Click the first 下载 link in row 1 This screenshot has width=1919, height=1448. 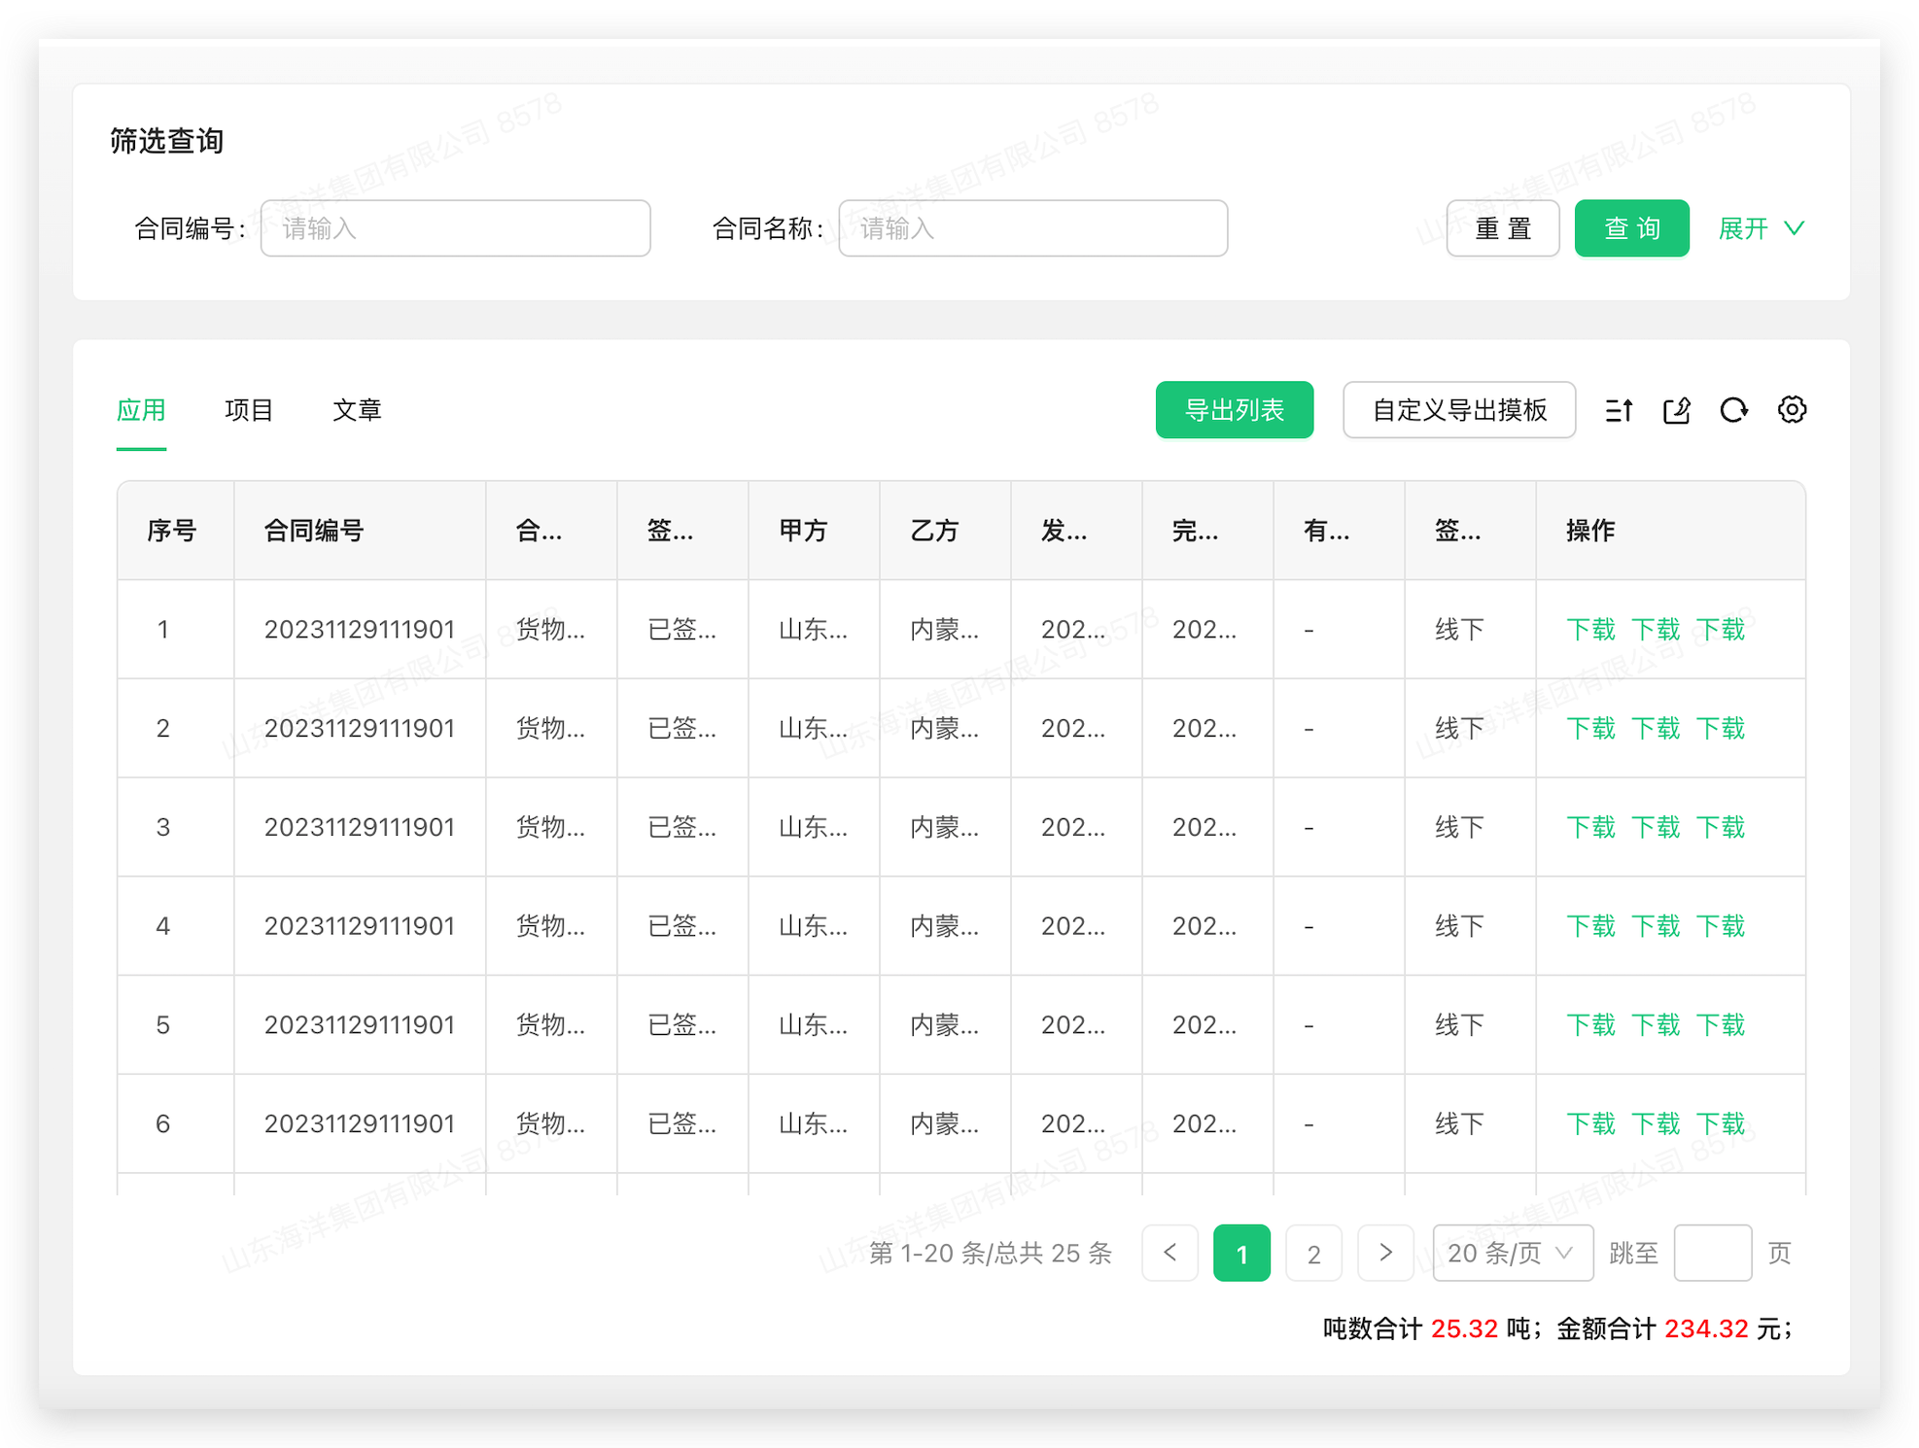coord(1590,630)
